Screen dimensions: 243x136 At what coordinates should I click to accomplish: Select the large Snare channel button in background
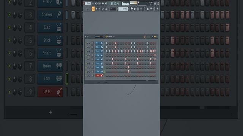tap(50, 53)
